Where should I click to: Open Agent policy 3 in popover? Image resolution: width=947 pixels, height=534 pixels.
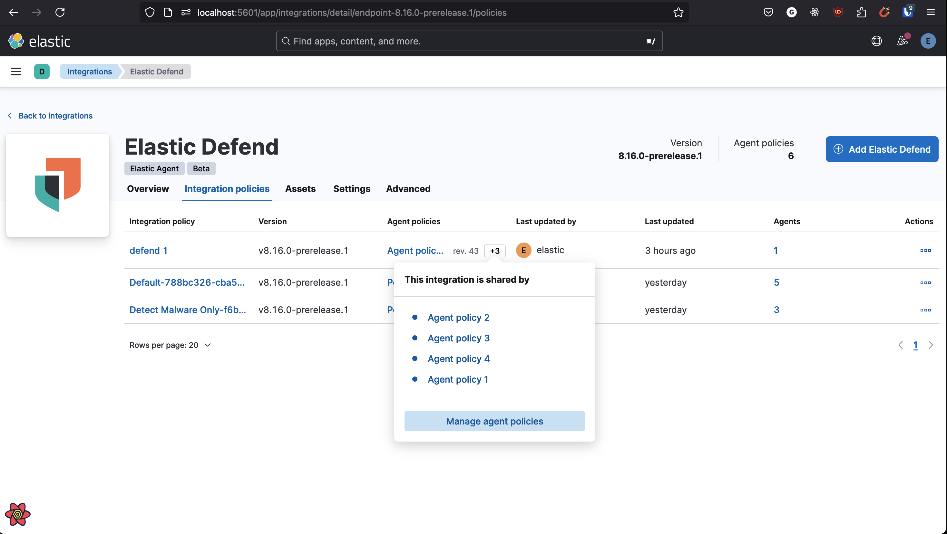tap(458, 338)
